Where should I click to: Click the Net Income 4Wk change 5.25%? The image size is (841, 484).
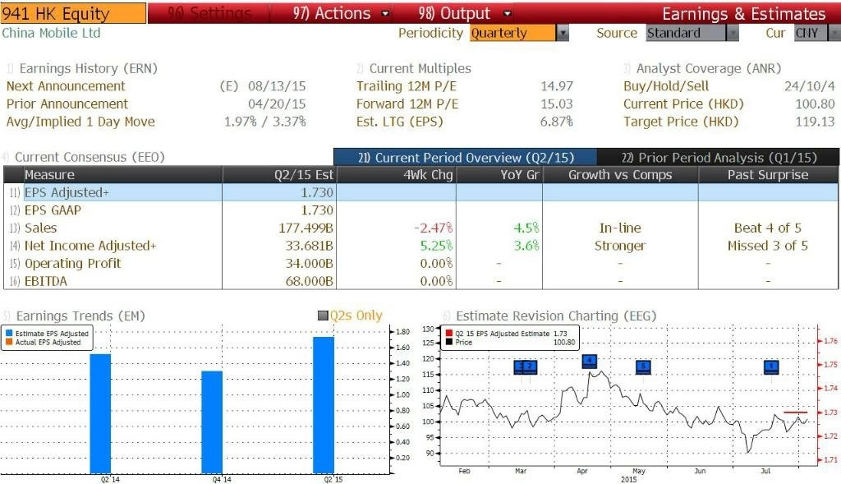(436, 246)
